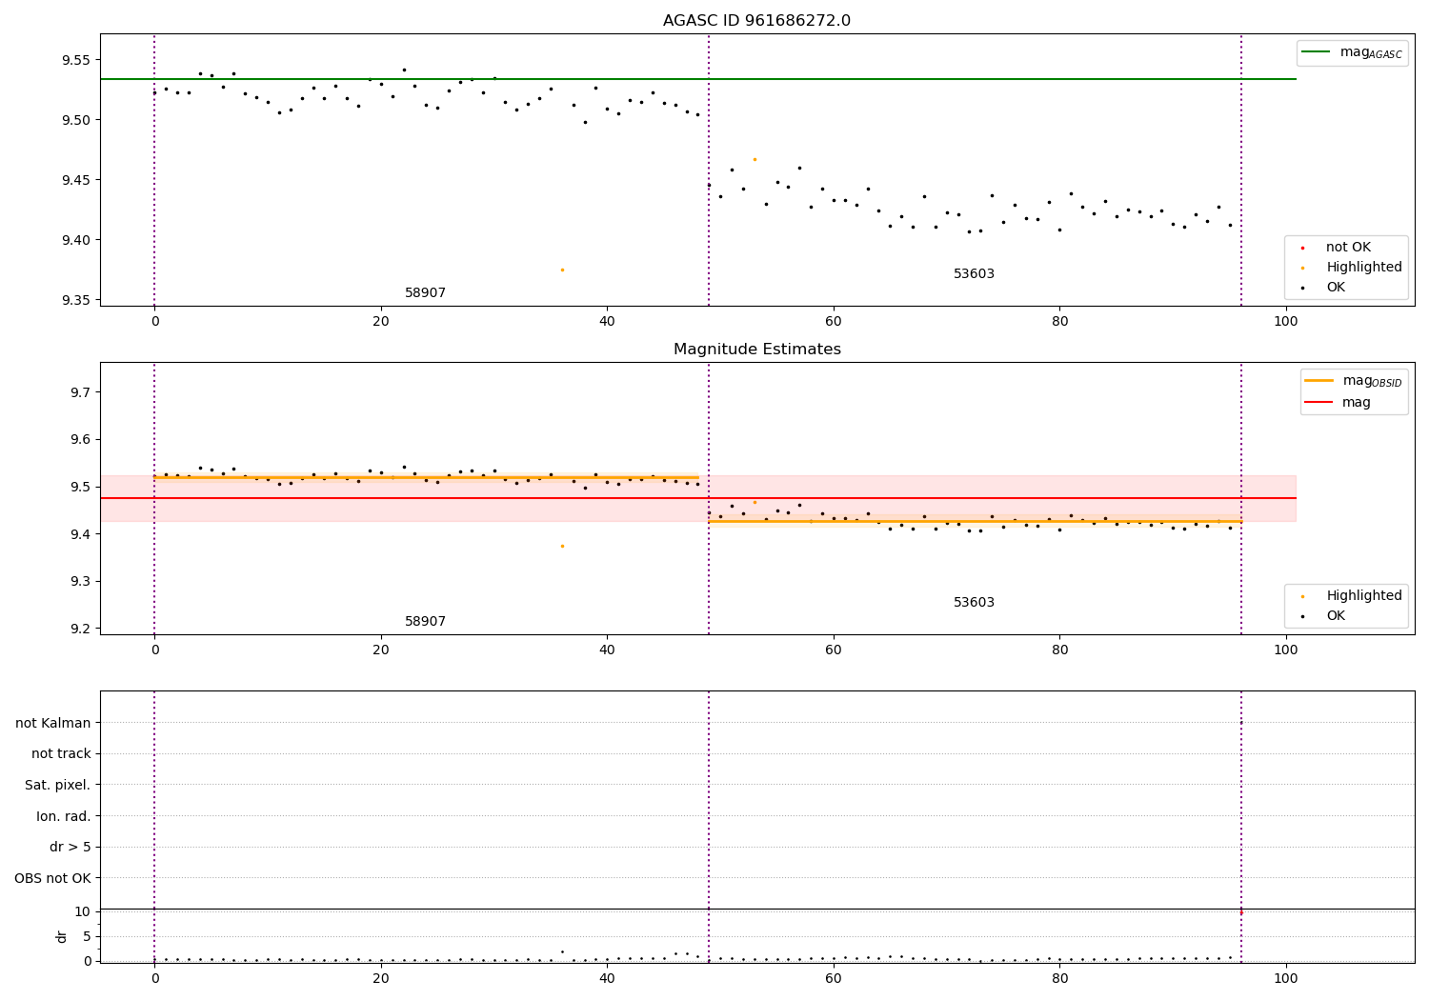Viewport: 1429px width, 1000px height.
Task: Select mag OBSID legend entry in middle plot
Action: click(x=1353, y=381)
